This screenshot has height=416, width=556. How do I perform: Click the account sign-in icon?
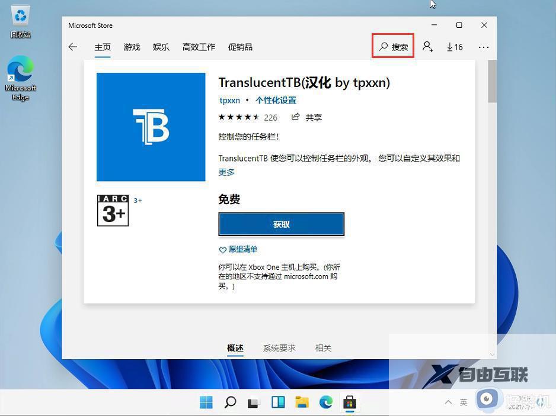click(428, 46)
